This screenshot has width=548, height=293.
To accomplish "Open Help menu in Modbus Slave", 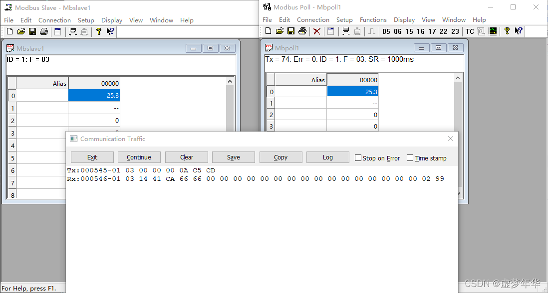I will (x=187, y=20).
